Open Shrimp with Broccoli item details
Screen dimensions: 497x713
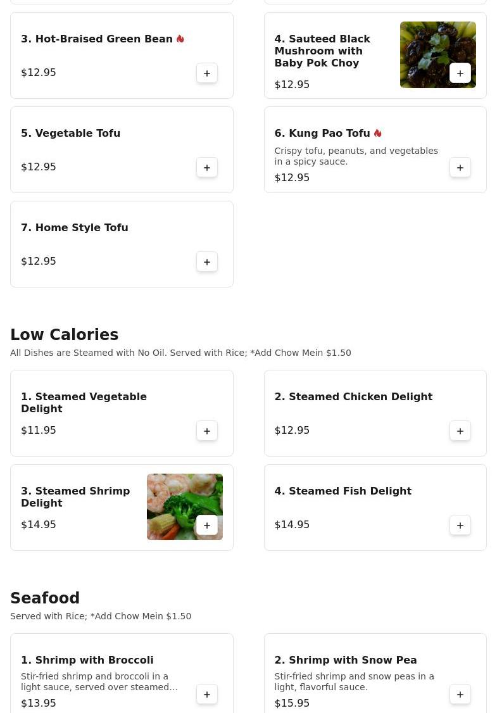point(87,660)
